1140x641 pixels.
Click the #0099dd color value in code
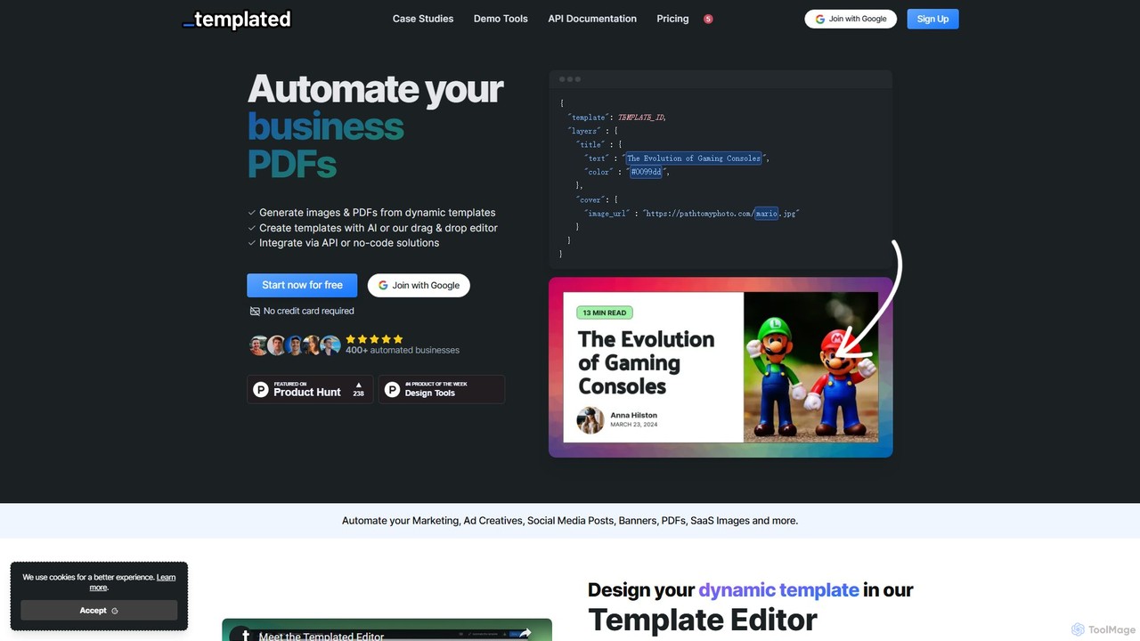(x=647, y=172)
